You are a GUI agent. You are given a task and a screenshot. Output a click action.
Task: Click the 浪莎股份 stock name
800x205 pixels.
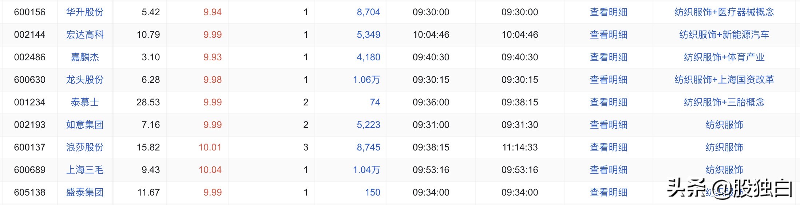tap(85, 147)
